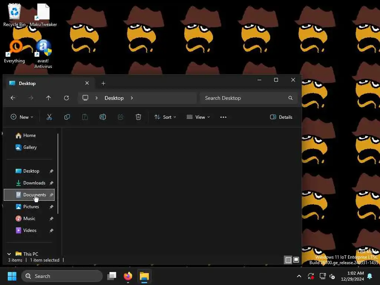This screenshot has width=380, height=285.
Task: Expand chevron before Desktop in address bar
Action: [x=96, y=98]
